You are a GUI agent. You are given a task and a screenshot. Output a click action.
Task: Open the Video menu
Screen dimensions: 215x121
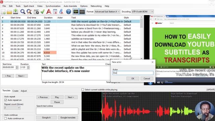pos(40,6)
